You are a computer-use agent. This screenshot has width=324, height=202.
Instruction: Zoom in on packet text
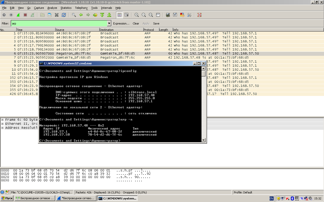click(x=137, y=15)
